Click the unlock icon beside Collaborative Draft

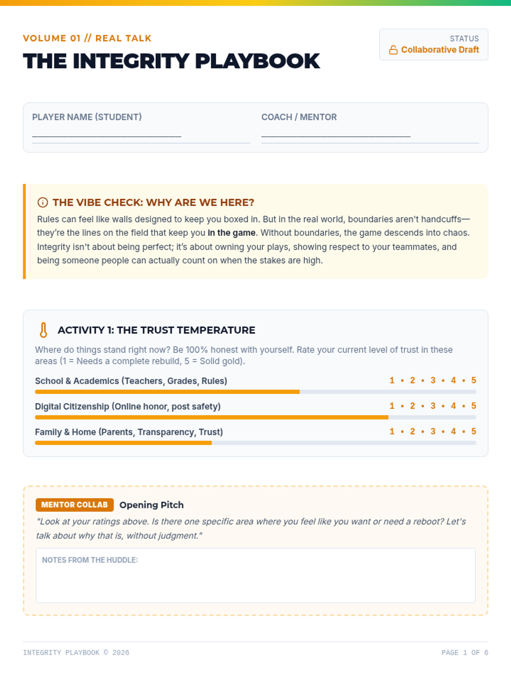click(393, 50)
